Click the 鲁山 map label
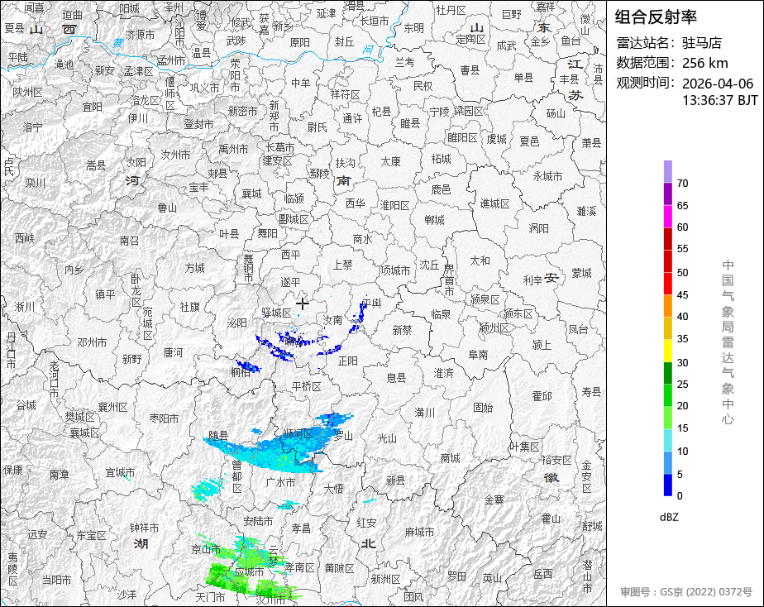The image size is (764, 607). tap(167, 208)
